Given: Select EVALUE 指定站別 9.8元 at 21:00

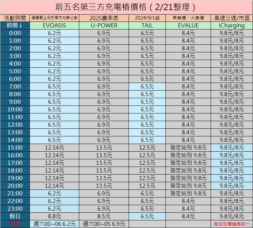Looking at the screenshot, I should pyautogui.click(x=188, y=193).
